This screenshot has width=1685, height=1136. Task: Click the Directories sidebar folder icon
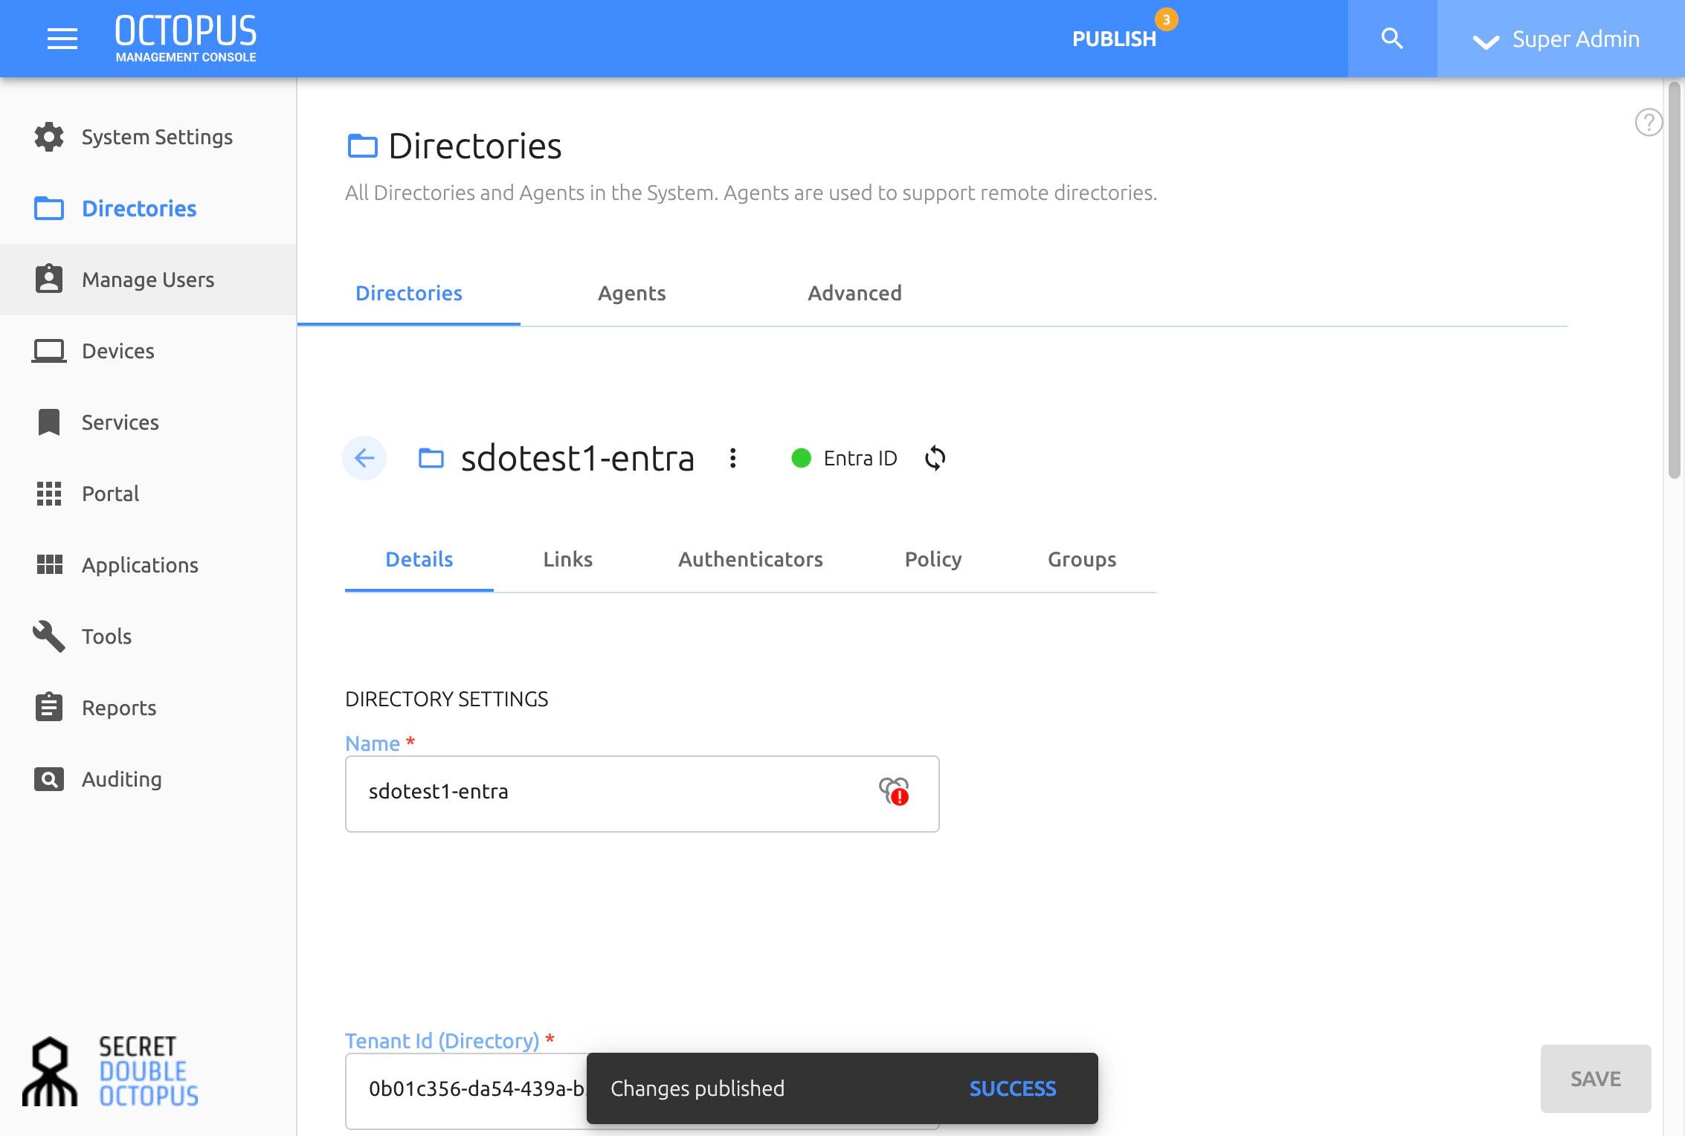click(x=49, y=208)
